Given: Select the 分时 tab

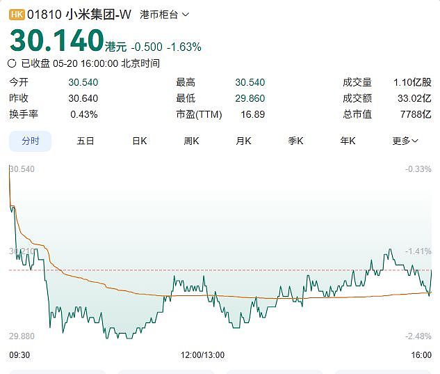Looking at the screenshot, I should point(31,141).
